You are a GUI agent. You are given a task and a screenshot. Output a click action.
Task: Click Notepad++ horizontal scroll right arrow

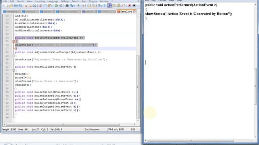(x=134, y=124)
